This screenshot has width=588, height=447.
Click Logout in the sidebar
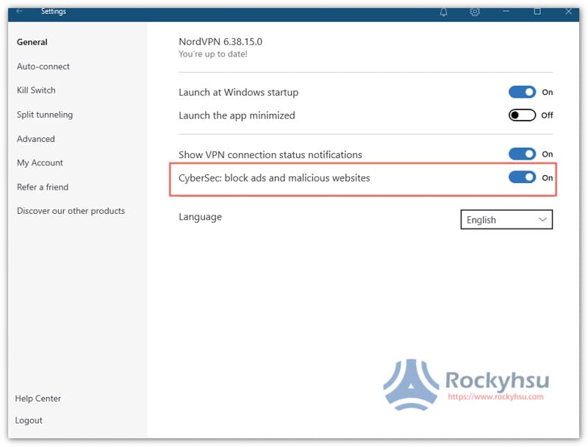tap(29, 421)
